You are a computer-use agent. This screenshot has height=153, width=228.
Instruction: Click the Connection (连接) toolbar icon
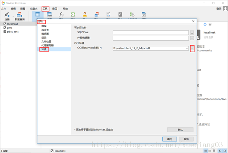pos(7,15)
